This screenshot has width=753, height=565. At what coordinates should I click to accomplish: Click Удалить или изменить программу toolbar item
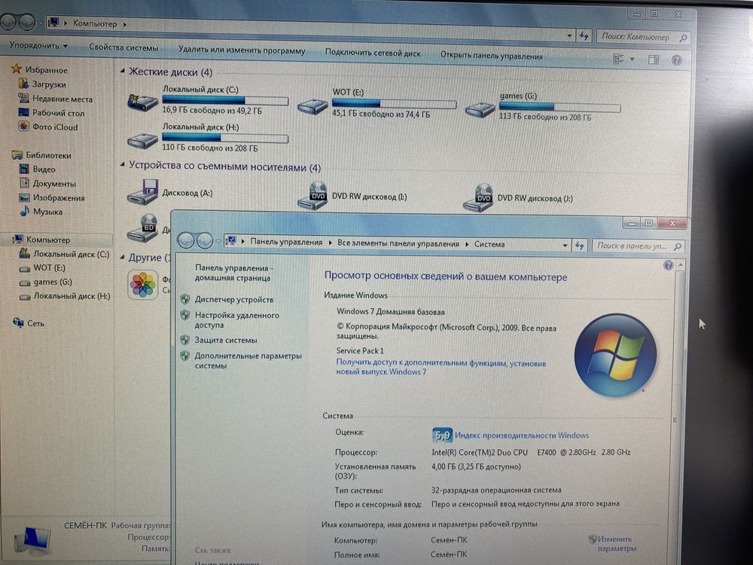242,50
